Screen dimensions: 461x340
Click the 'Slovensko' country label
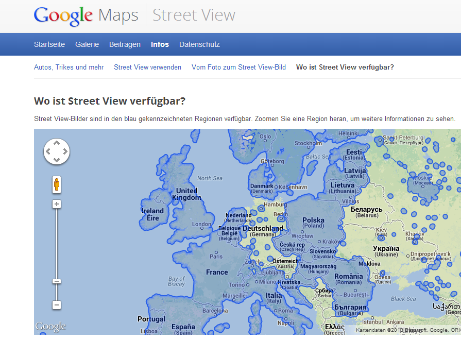(322, 251)
